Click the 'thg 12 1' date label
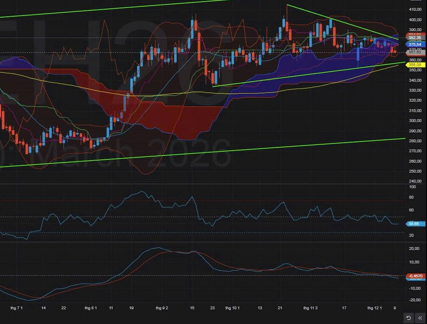 [374, 308]
